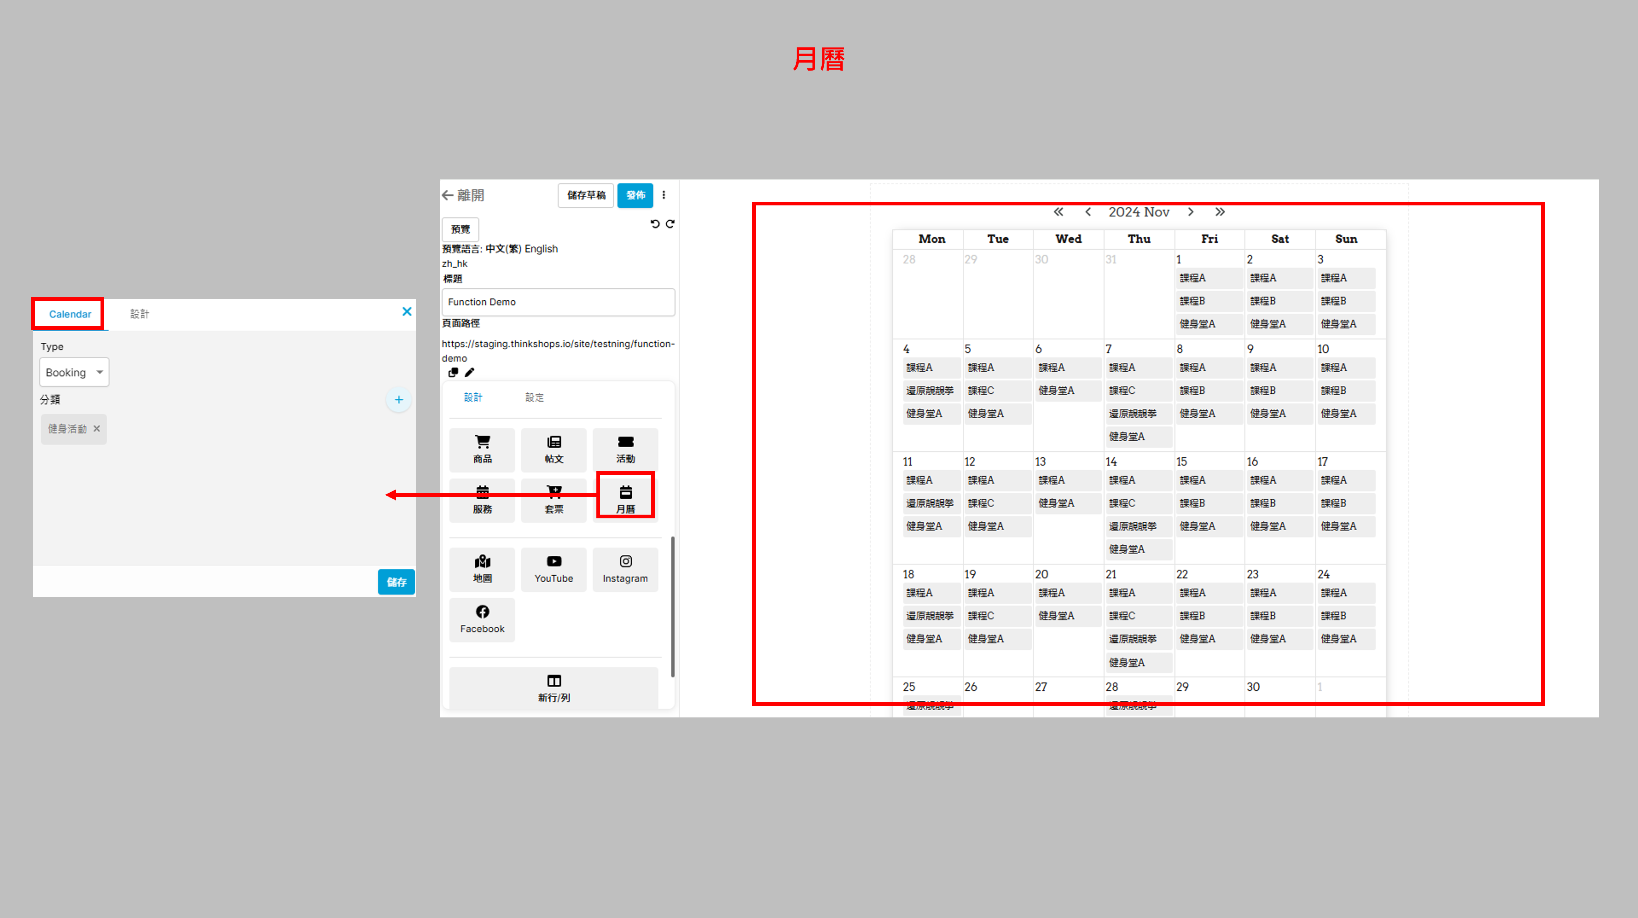Click the undo arrow icon
1638x918 pixels.
tap(654, 224)
